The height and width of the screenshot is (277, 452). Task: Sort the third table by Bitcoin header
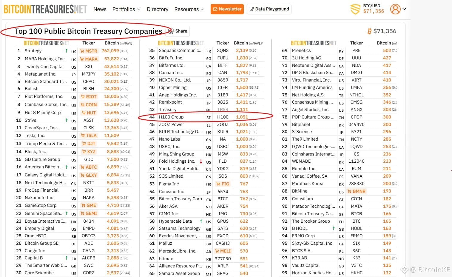coord(386,43)
